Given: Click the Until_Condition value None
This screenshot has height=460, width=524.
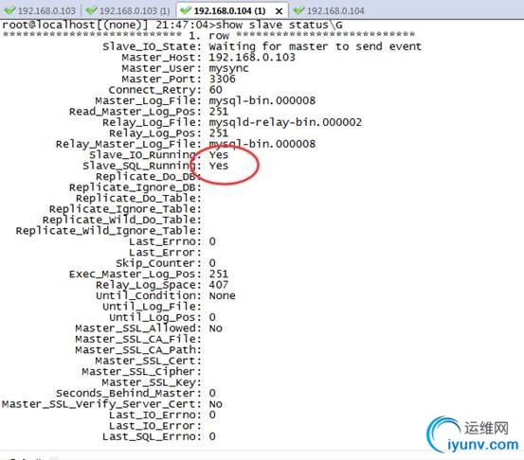Looking at the screenshot, I should (223, 295).
